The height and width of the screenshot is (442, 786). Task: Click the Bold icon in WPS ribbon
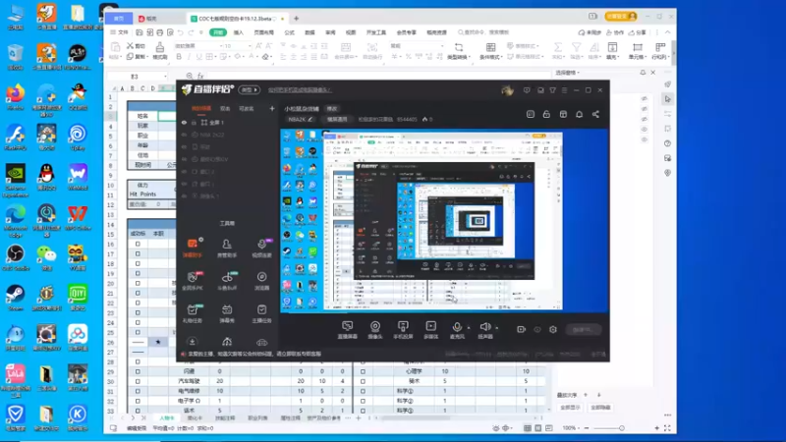(x=179, y=57)
